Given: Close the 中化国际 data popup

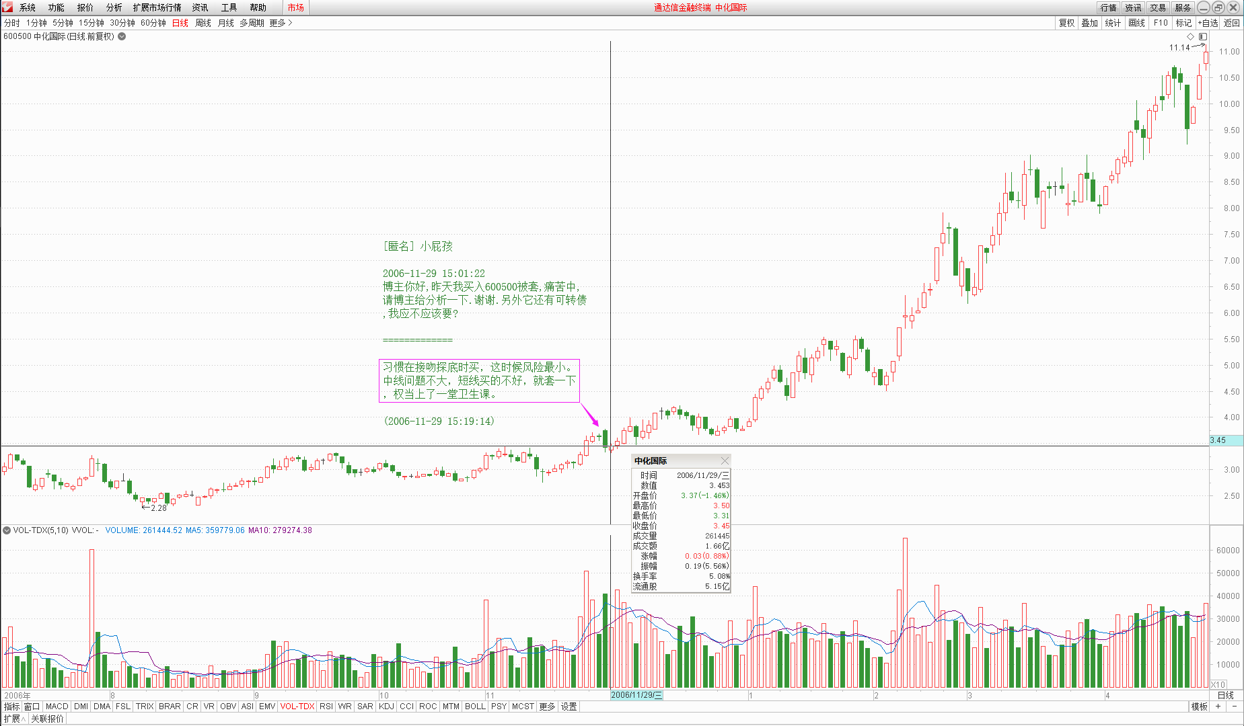Looking at the screenshot, I should coord(725,460).
